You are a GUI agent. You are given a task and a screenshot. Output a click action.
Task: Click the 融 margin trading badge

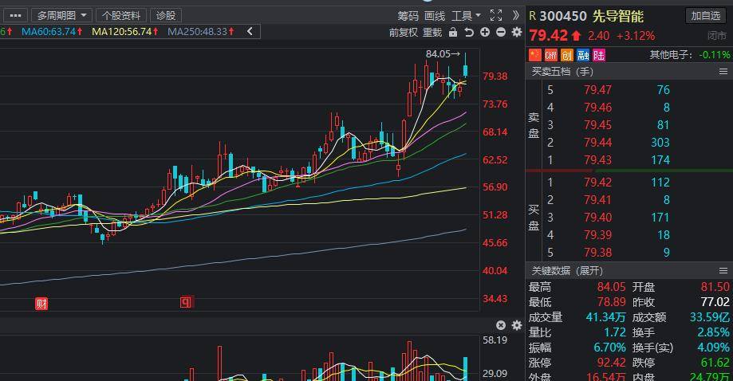[x=583, y=55]
